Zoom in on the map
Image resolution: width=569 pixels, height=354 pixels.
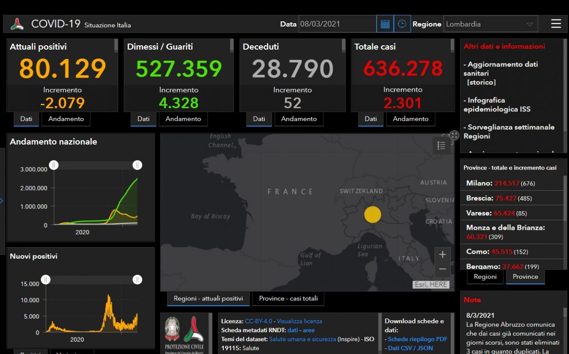tap(442, 255)
